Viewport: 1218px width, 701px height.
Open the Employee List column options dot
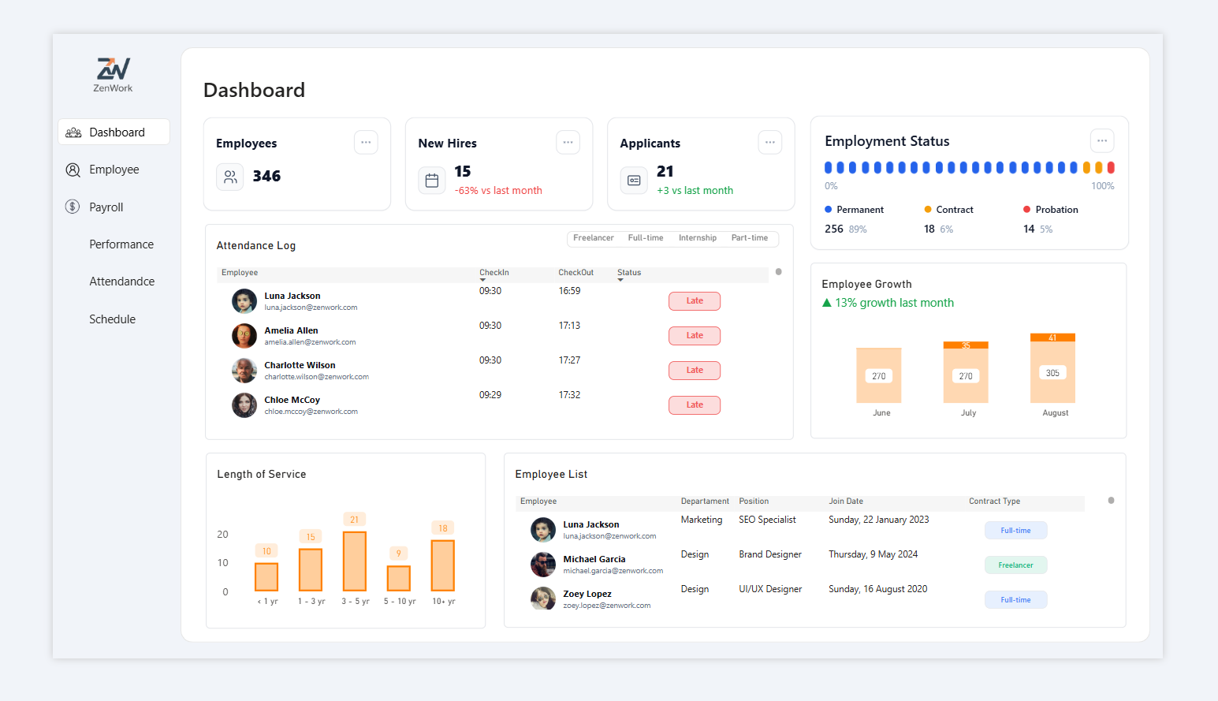pos(1111,500)
